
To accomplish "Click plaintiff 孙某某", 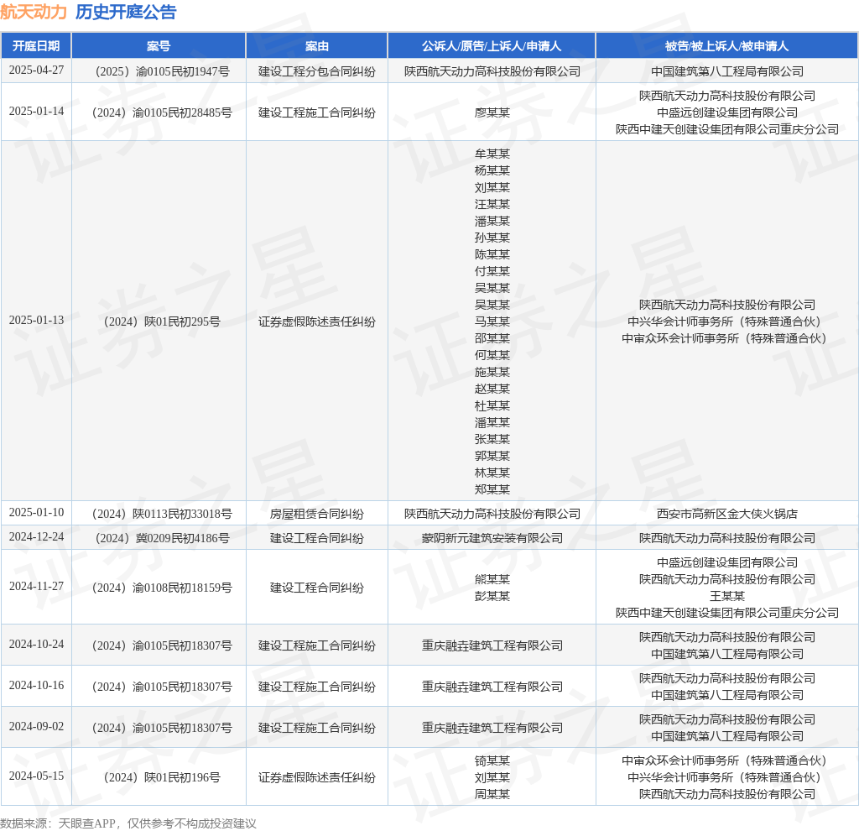I will pos(492,238).
